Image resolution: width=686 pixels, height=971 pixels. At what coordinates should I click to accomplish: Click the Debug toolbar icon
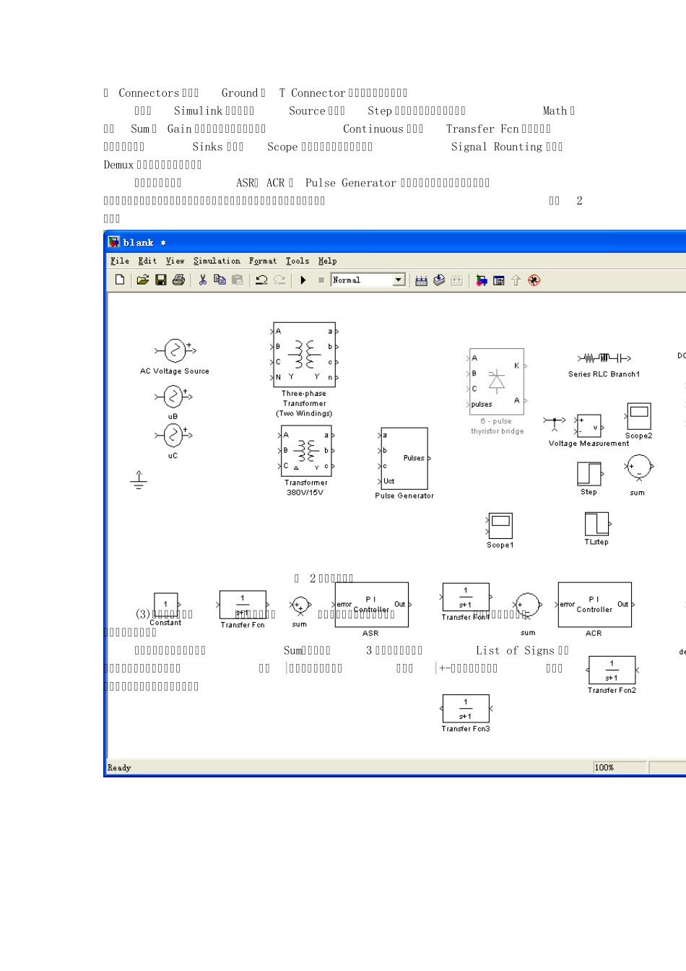534,280
